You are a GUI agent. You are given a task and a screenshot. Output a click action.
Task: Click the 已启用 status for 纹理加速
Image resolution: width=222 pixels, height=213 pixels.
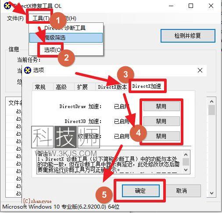click(122, 136)
